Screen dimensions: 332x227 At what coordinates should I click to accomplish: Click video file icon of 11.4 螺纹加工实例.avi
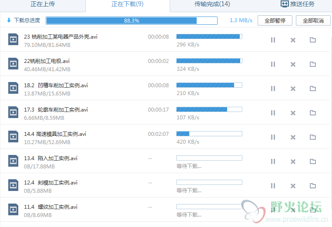[x=13, y=209]
